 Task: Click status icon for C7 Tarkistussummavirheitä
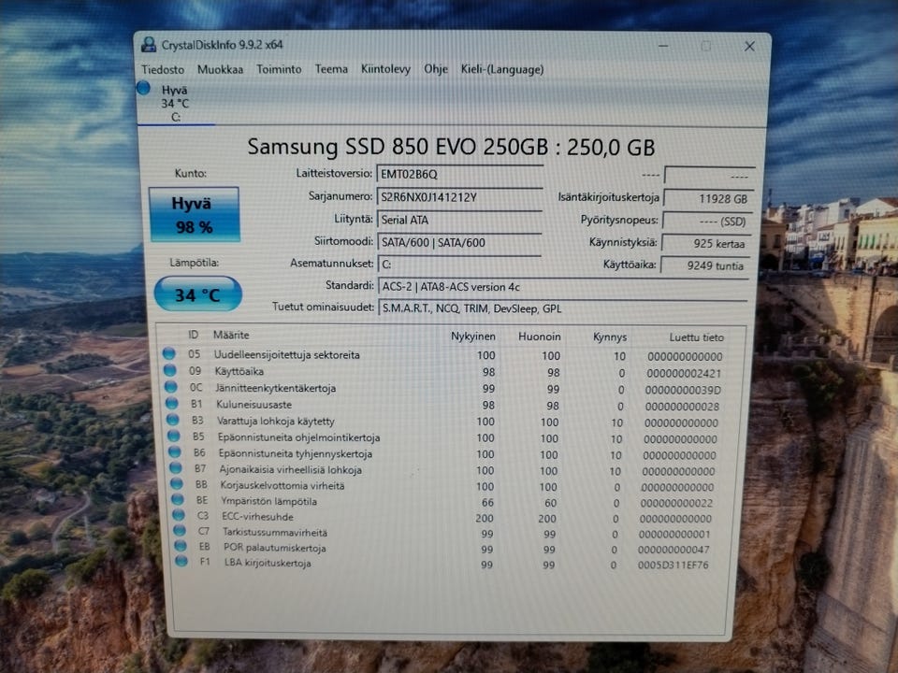(181, 531)
